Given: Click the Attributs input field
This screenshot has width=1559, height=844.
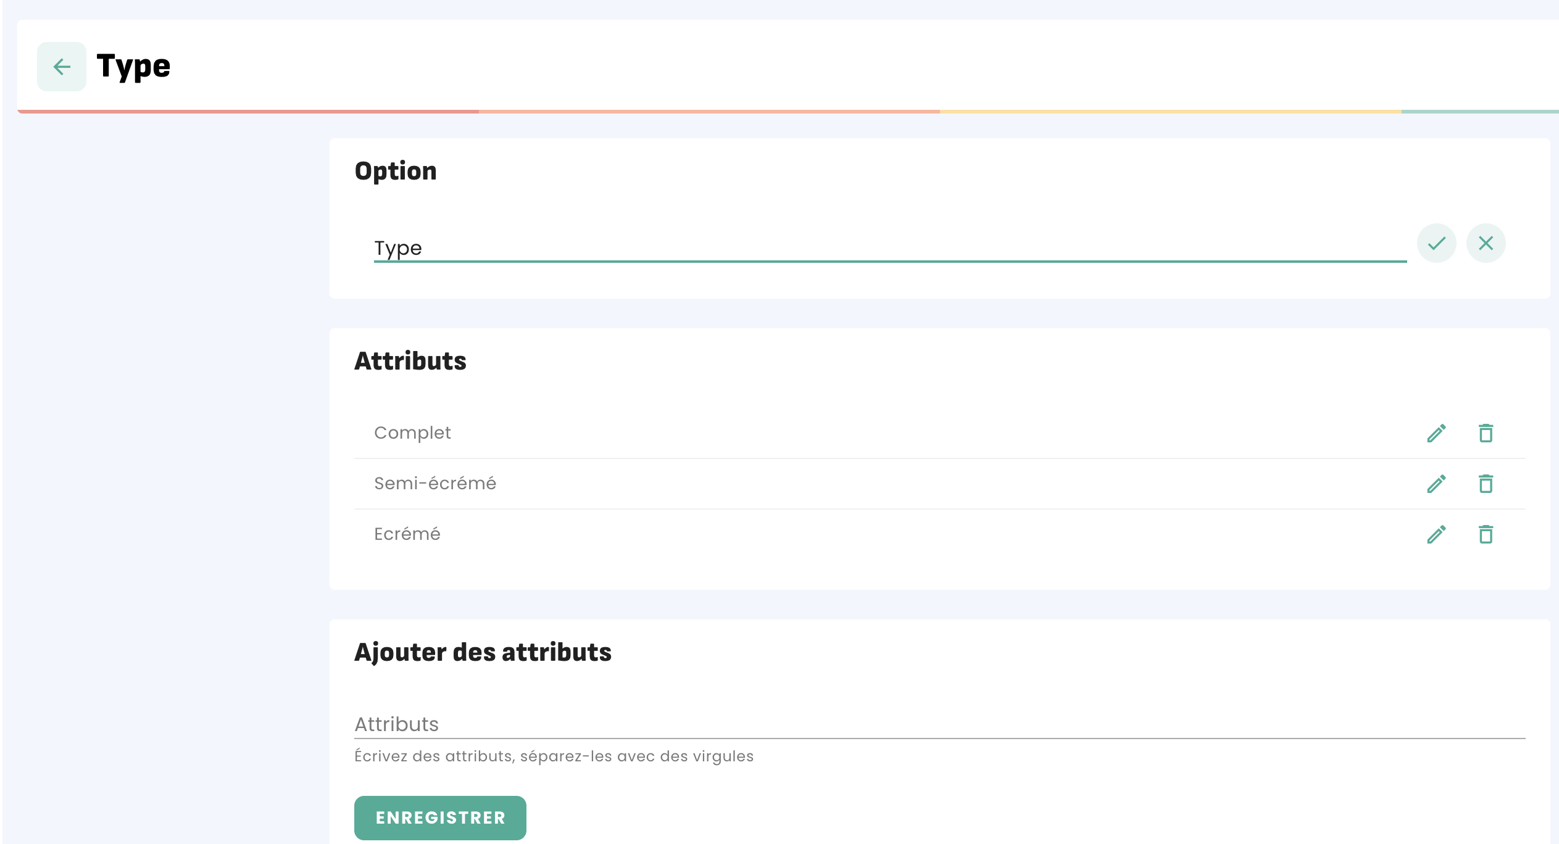Looking at the screenshot, I should (x=938, y=724).
